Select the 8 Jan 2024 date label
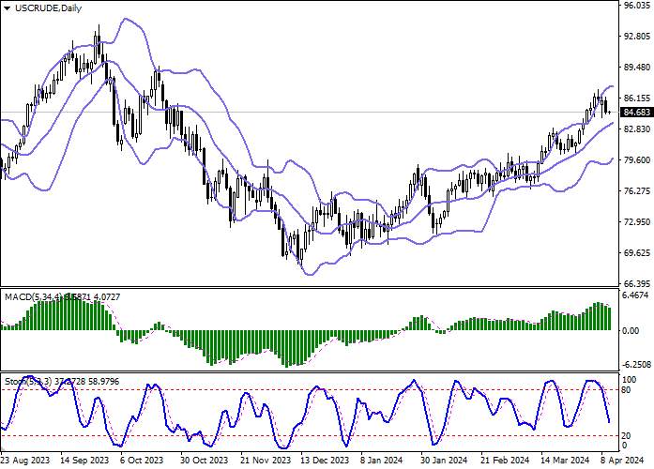The width and height of the screenshot is (654, 469). pos(383,461)
